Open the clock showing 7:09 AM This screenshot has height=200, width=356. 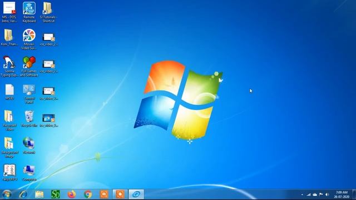point(342,194)
